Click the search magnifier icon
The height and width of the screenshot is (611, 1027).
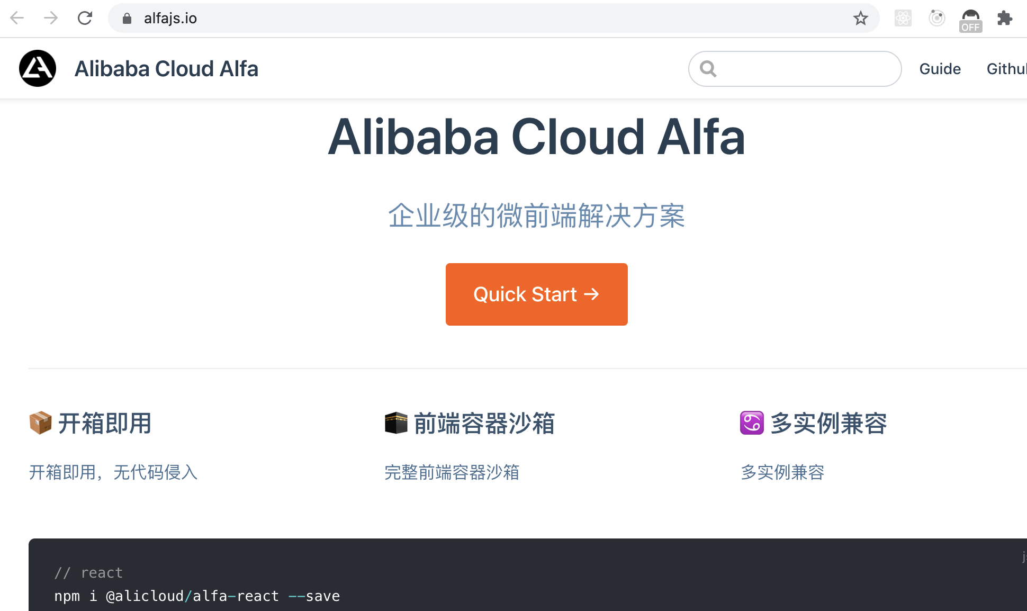coord(708,69)
